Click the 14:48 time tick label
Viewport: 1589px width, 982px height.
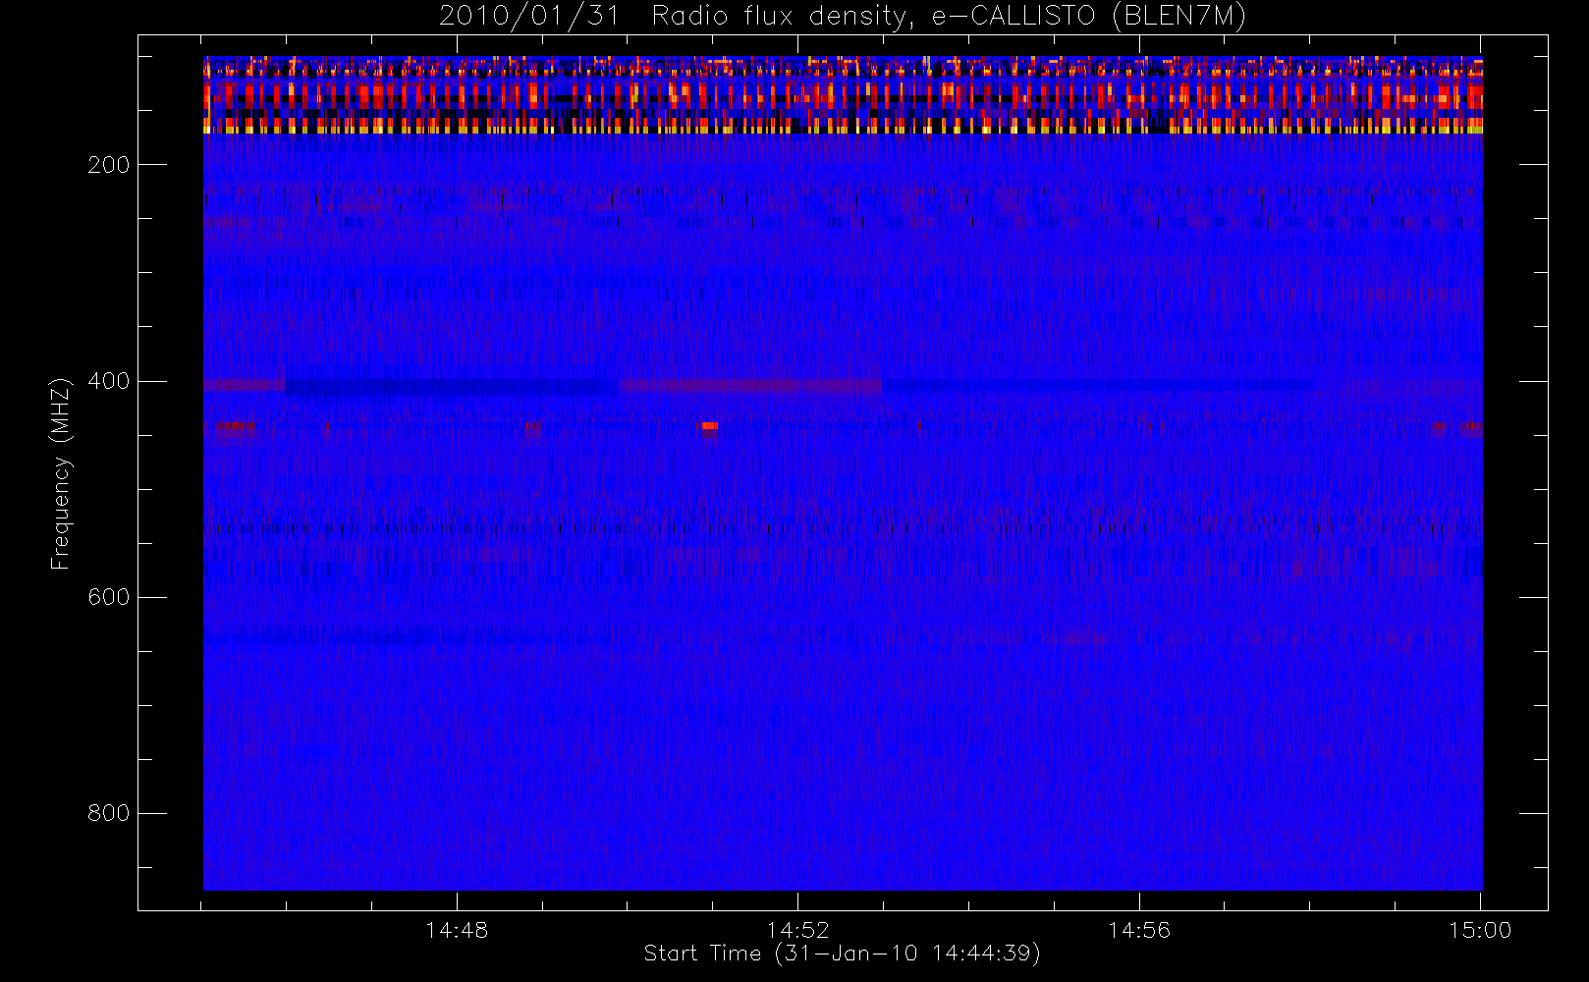[x=457, y=930]
